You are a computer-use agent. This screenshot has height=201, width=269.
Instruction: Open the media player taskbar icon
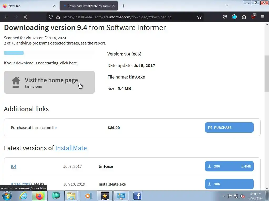(88, 196)
